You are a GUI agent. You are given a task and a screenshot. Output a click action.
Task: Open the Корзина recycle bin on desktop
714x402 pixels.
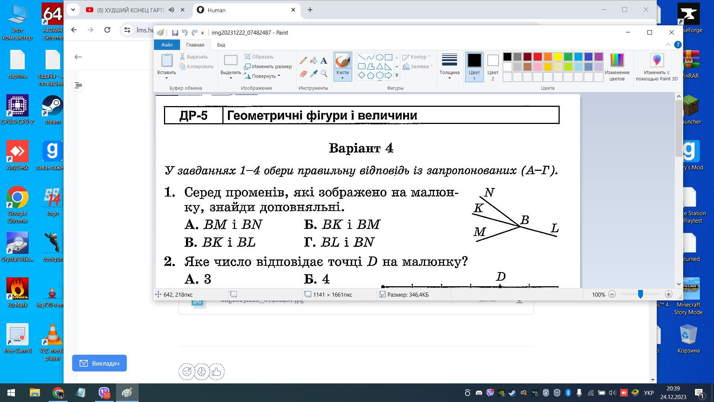(688, 339)
